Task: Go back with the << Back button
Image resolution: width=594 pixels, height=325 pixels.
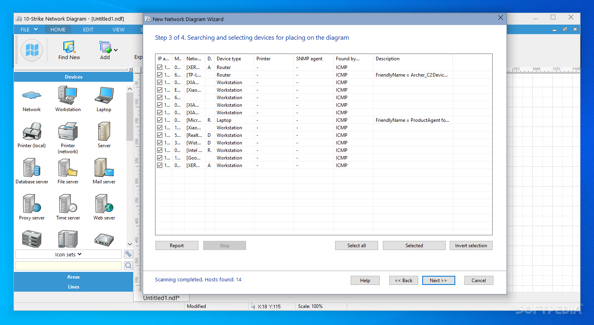Action: [404, 281]
